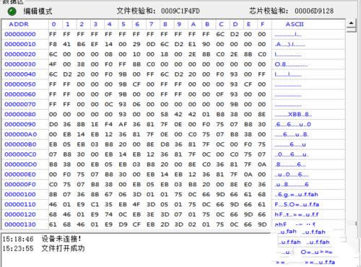Select address row 00000030
The height and width of the screenshot is (267, 361).
[x=20, y=64]
